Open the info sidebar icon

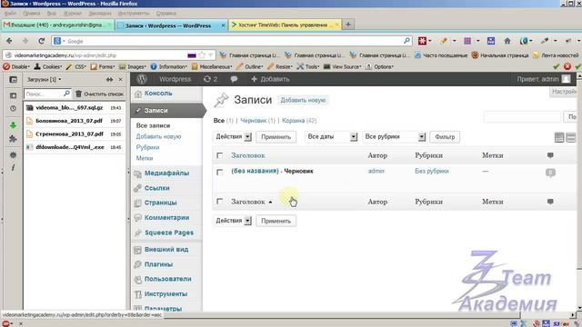point(13,167)
